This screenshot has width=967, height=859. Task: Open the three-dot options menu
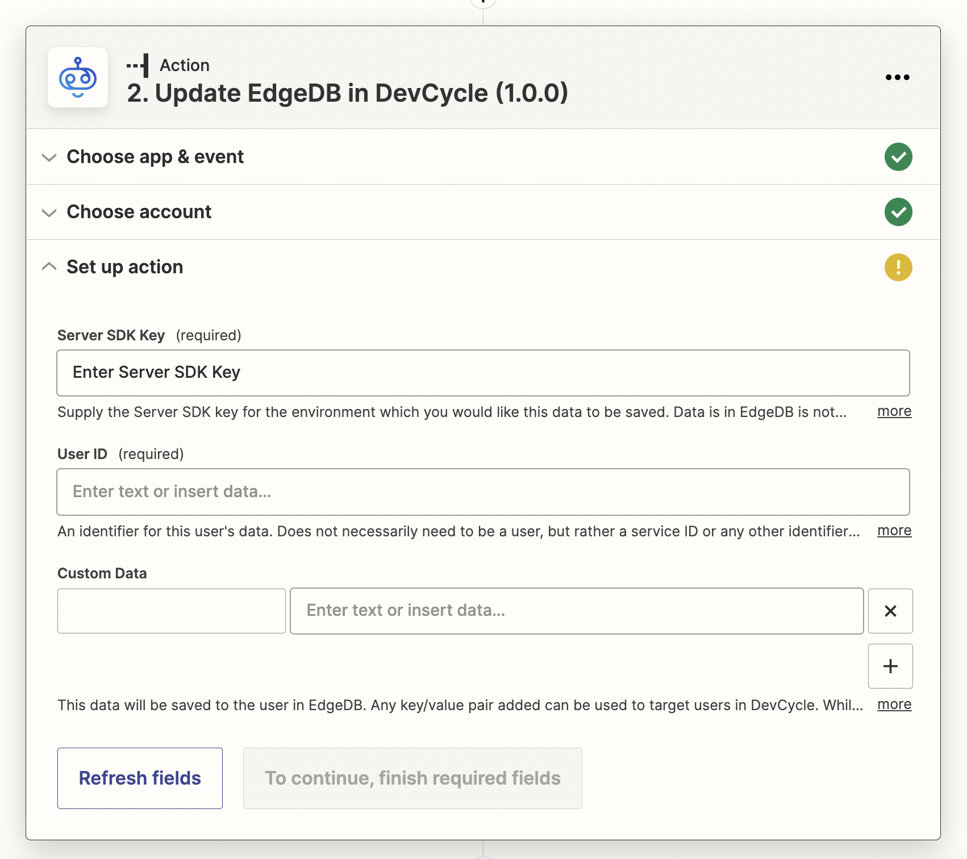click(x=898, y=77)
